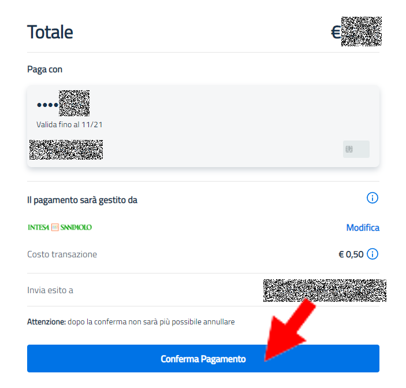
Task: Click 'Il pagamento sarà gestito da' text
Action: [82, 200]
